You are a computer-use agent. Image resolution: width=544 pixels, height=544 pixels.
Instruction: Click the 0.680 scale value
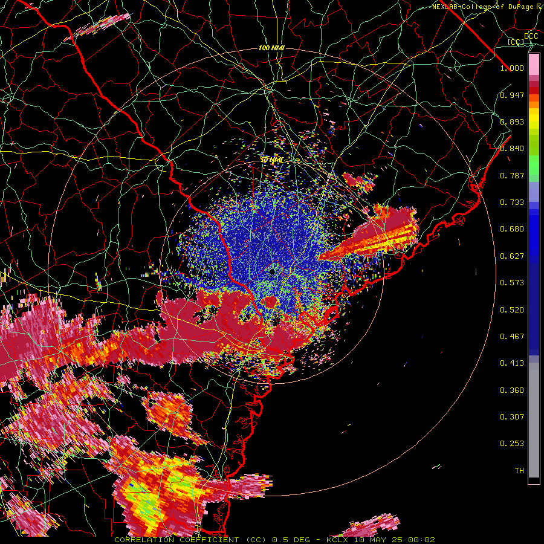(x=512, y=229)
